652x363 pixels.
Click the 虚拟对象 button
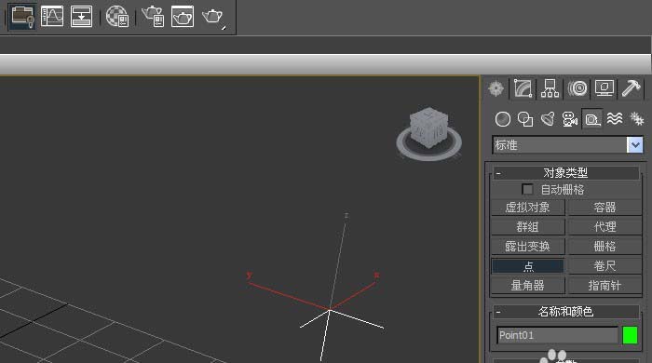click(x=528, y=208)
